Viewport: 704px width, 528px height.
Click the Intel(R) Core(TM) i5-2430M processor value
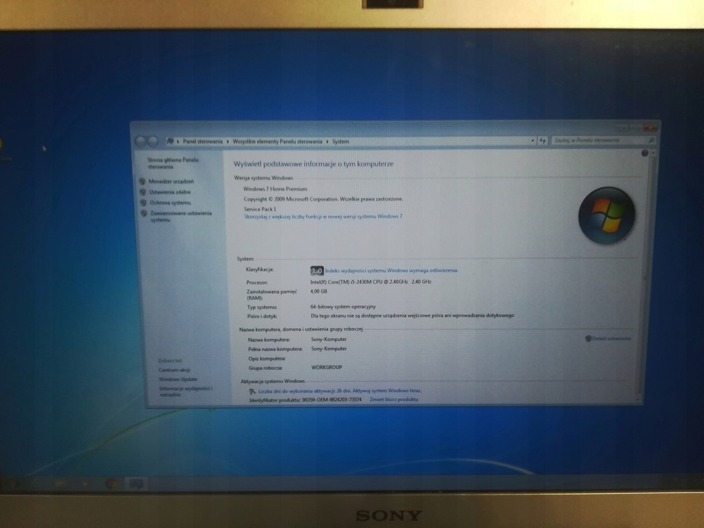point(371,282)
